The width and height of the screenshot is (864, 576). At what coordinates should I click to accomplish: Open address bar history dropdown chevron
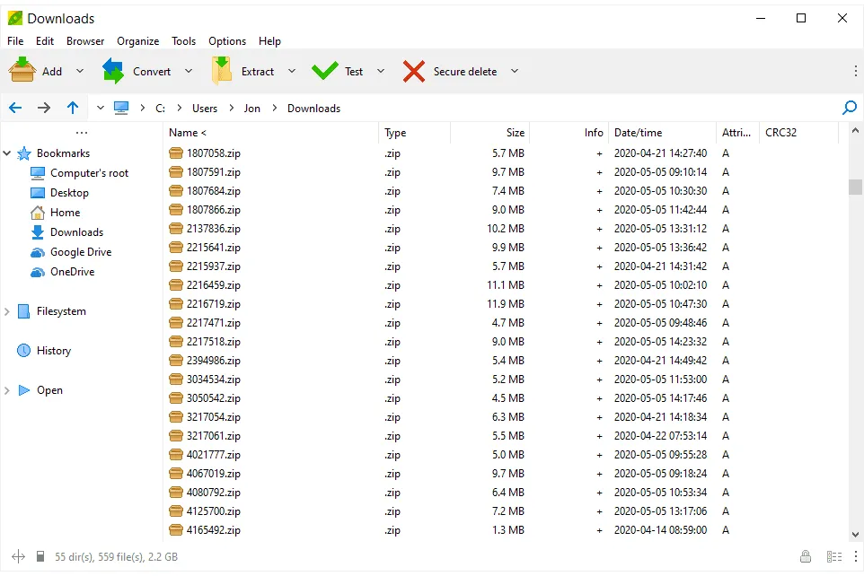101,108
